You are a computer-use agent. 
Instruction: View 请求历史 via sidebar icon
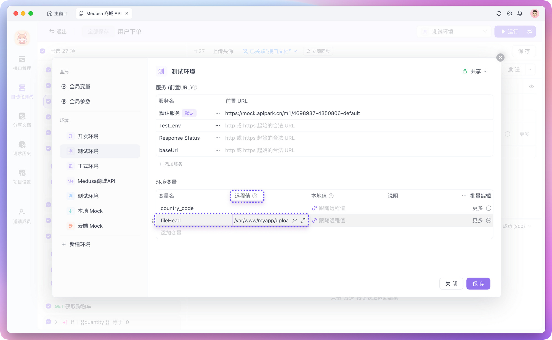pos(22,148)
